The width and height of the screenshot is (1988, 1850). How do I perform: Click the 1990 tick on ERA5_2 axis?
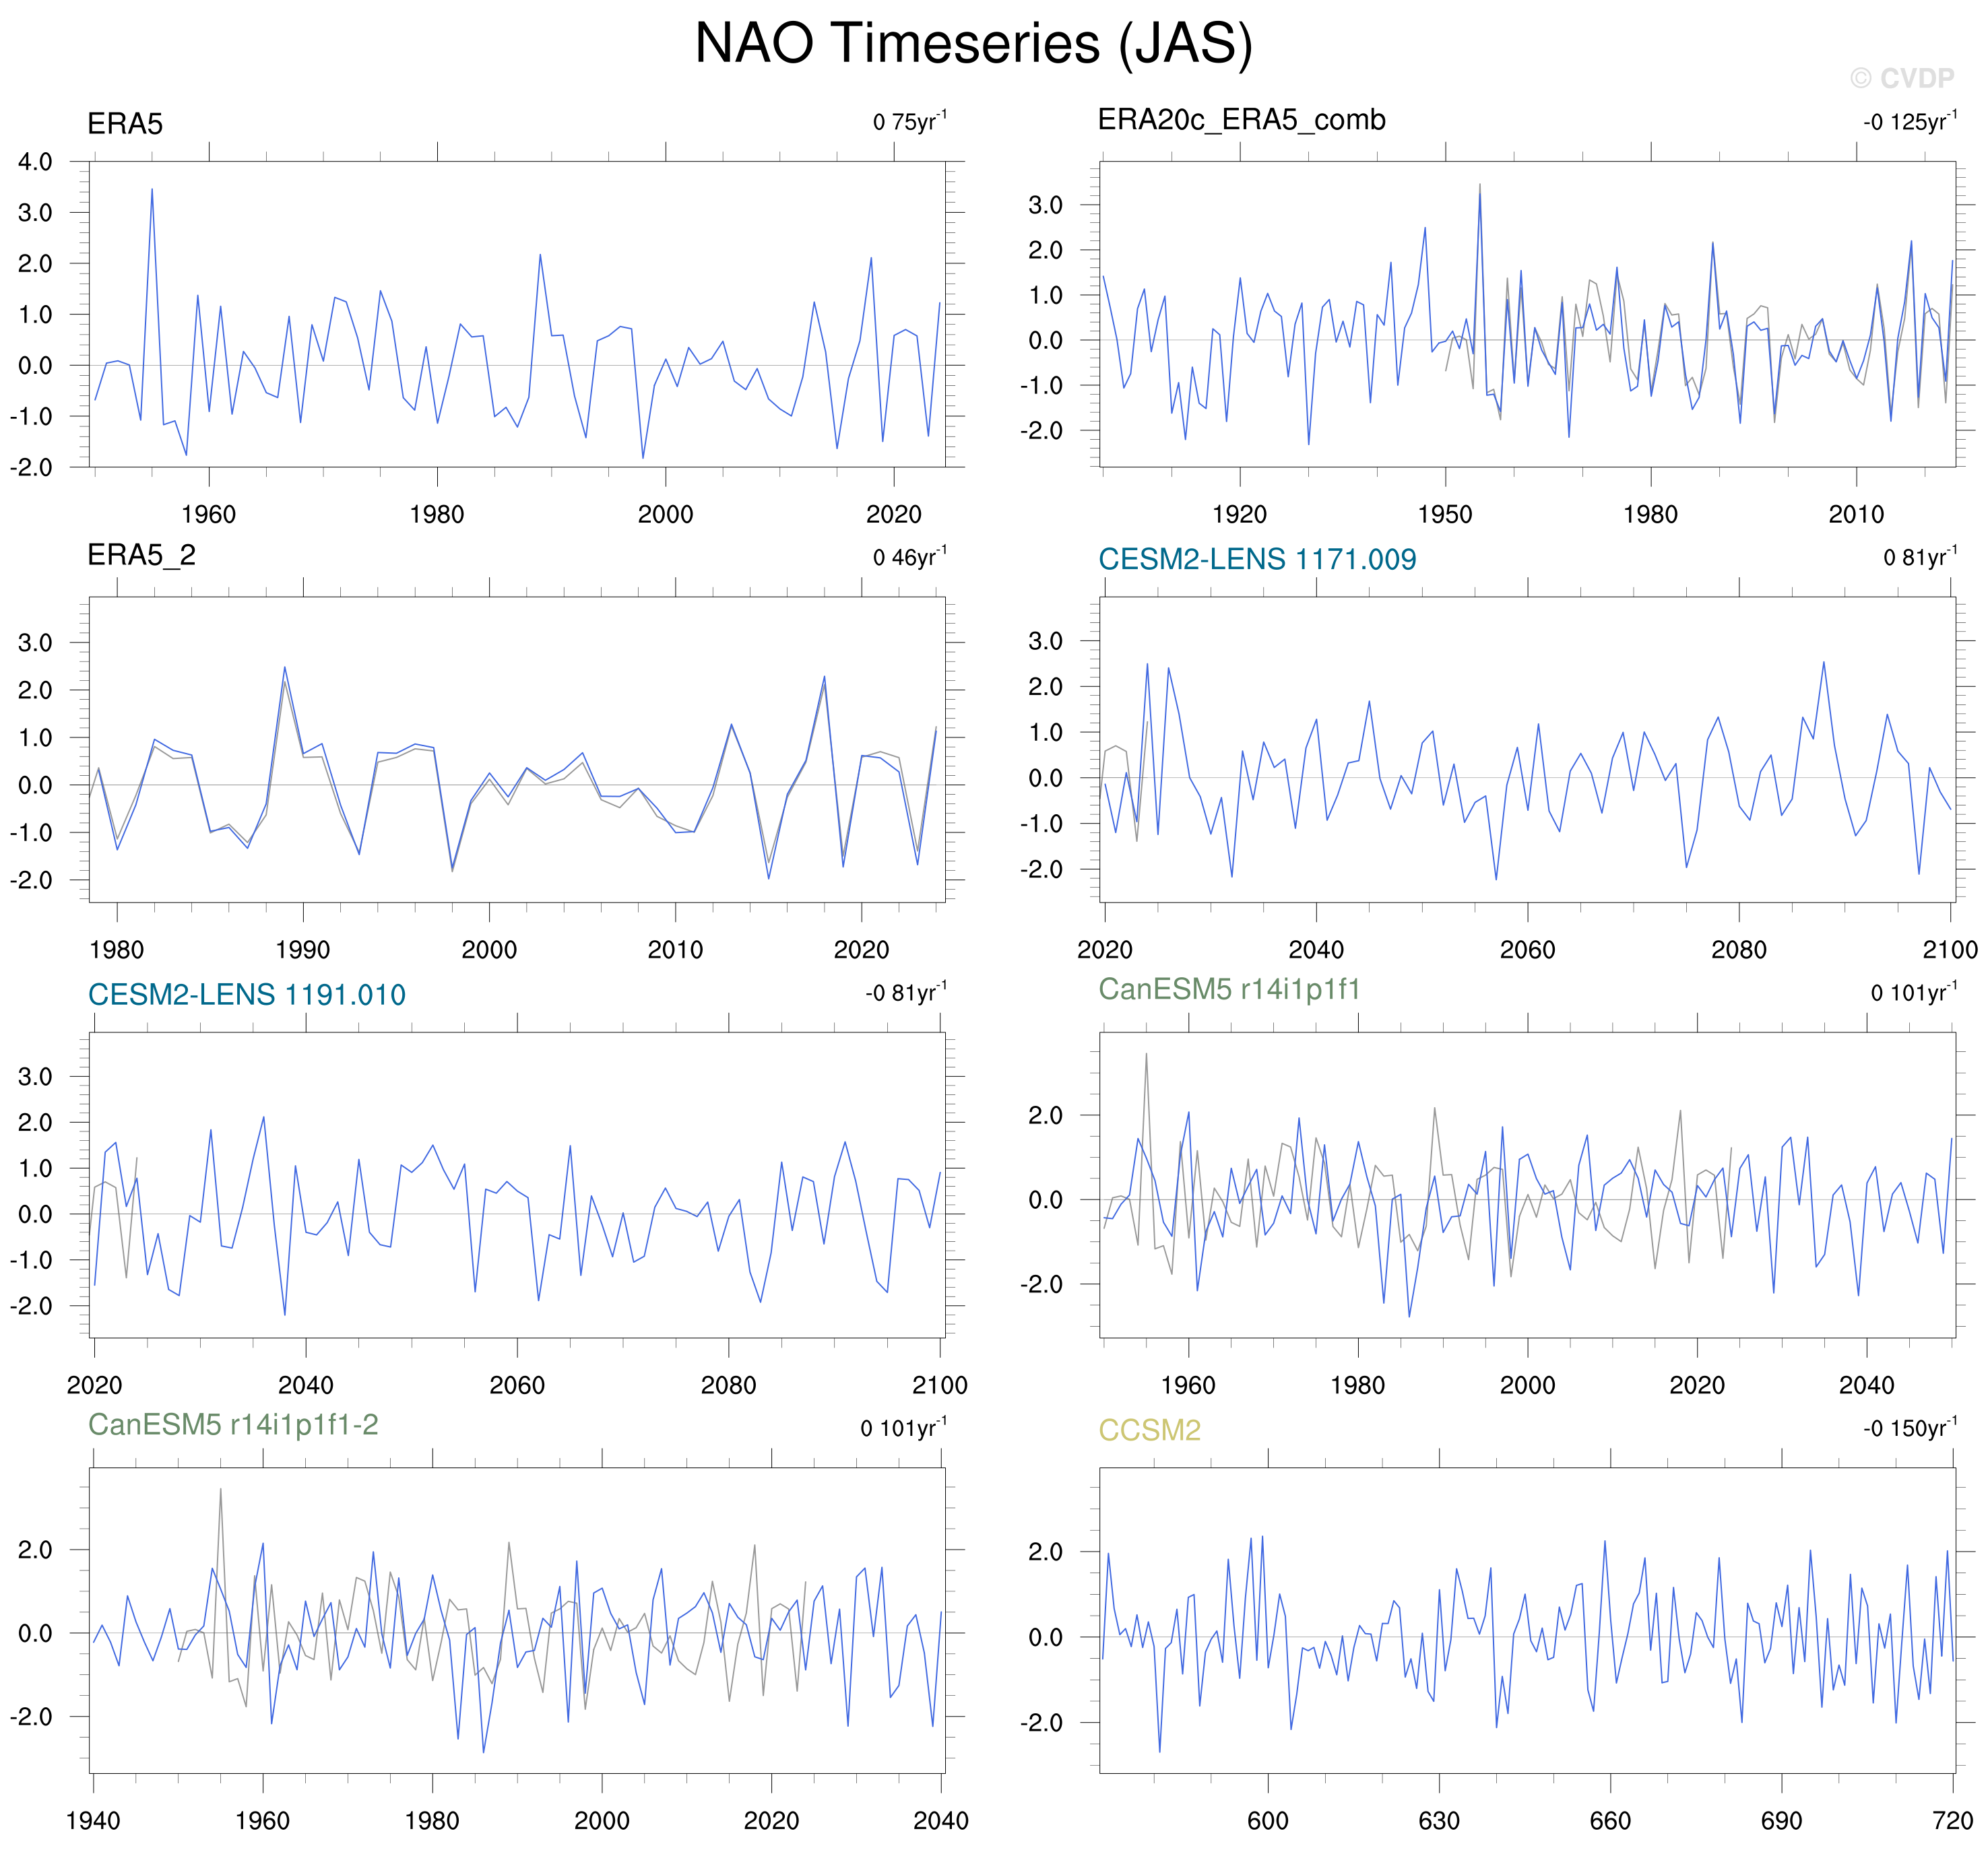(303, 950)
